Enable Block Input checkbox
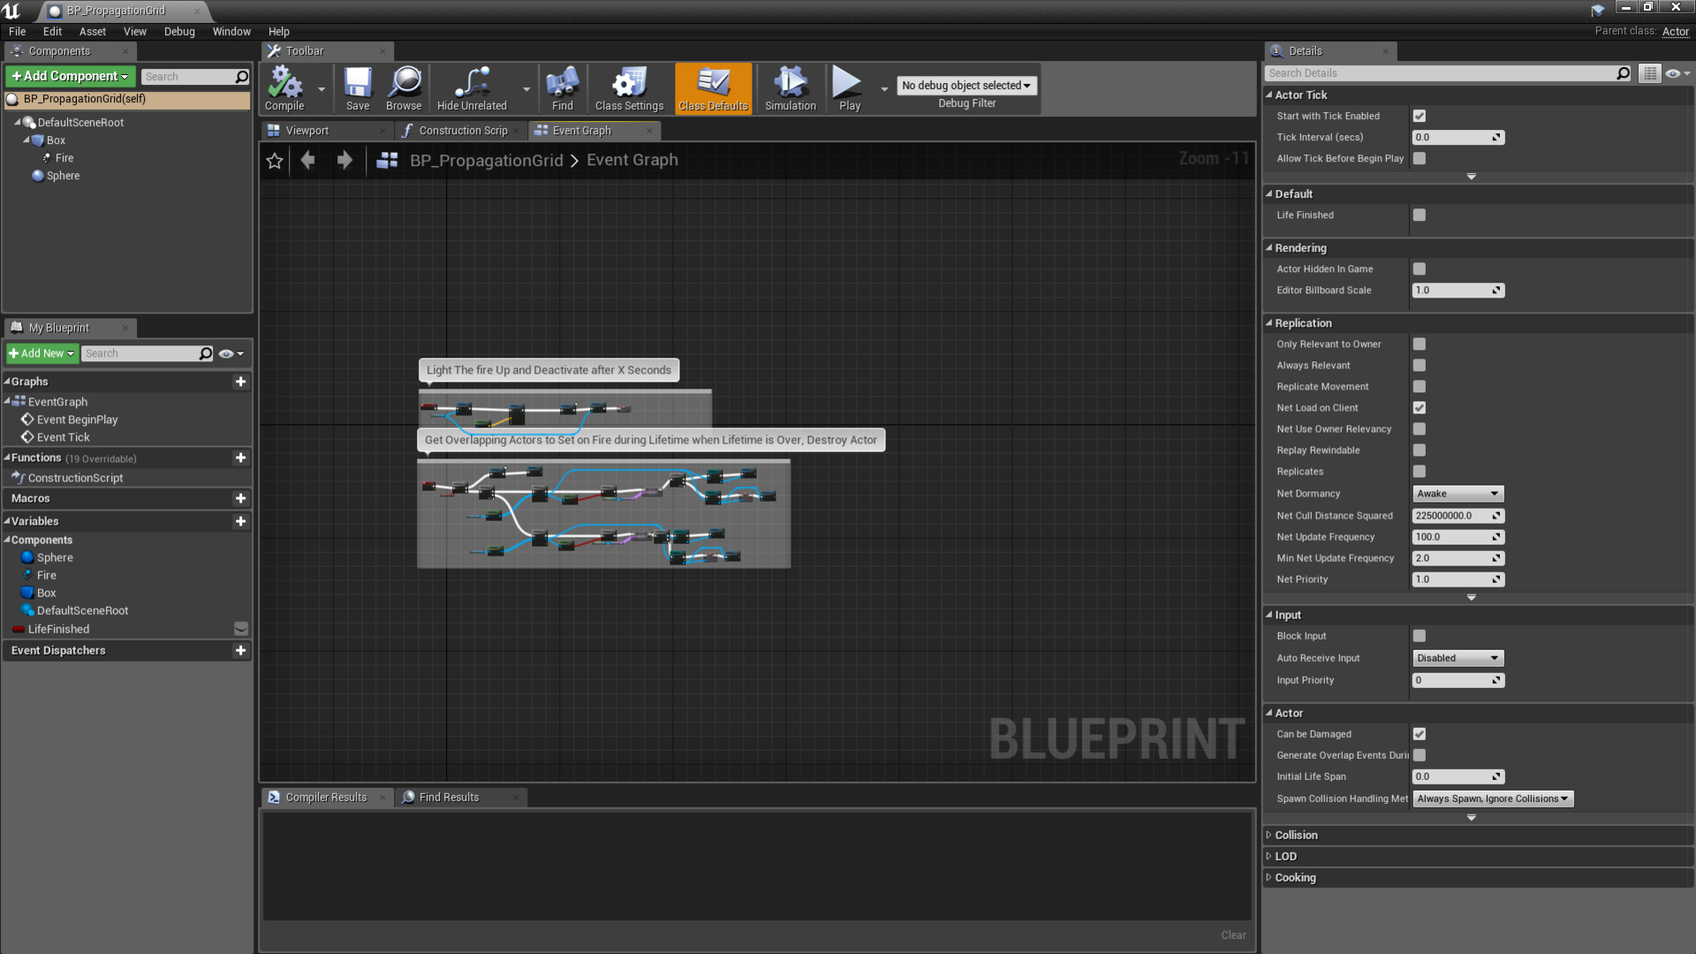 click(x=1420, y=636)
